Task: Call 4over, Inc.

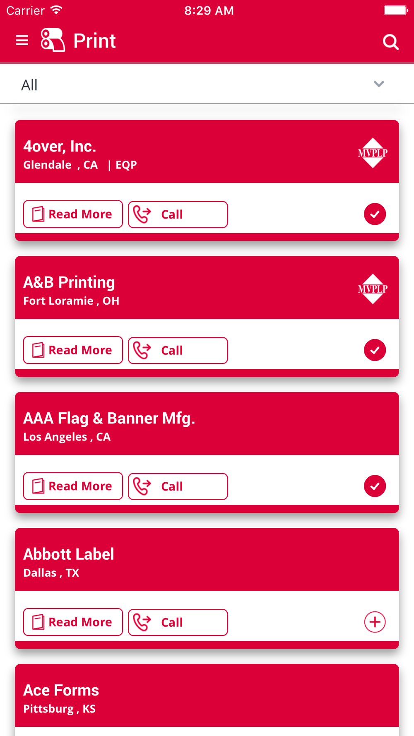Action: [x=178, y=214]
